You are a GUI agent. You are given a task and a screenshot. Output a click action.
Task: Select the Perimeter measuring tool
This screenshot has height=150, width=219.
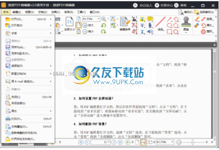coord(207,26)
